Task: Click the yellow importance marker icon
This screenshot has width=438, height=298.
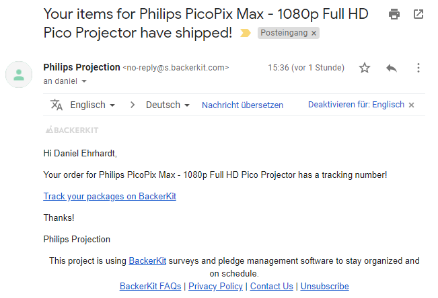Action: [x=246, y=33]
